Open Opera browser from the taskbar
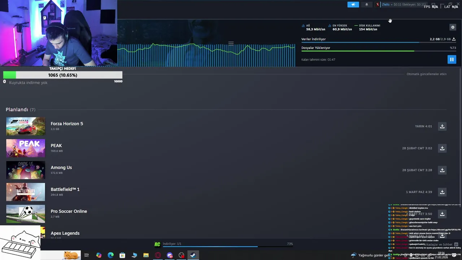The image size is (462, 260). [158, 255]
